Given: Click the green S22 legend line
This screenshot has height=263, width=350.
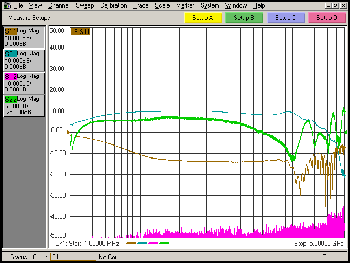Looking at the screenshot, I should tap(164, 243).
